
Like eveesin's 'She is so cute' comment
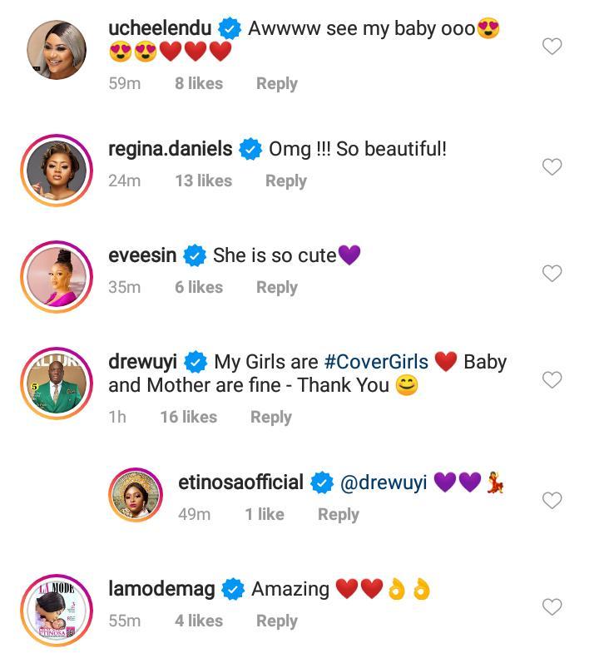pyautogui.click(x=552, y=274)
